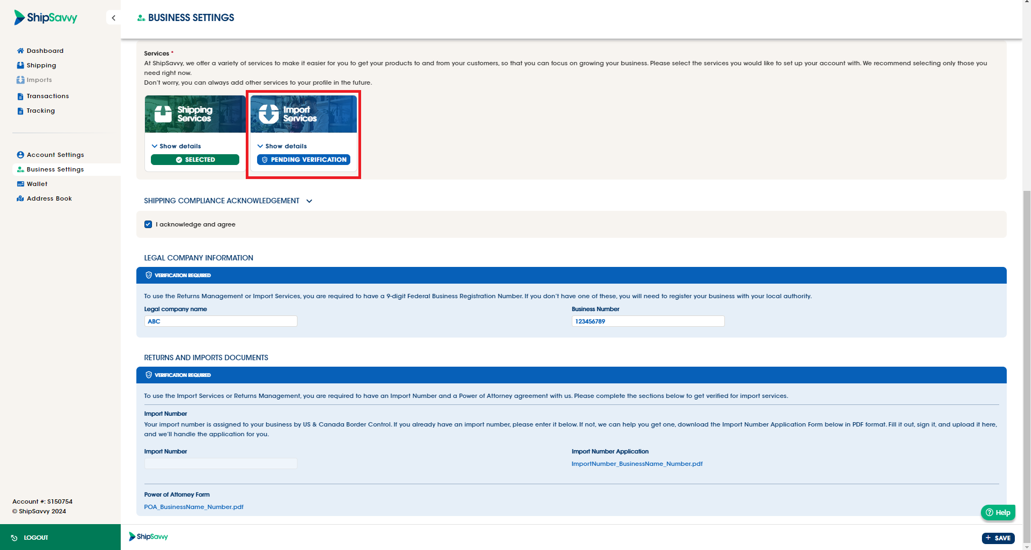Click the Imports icon in sidebar
Screen dimensions: 1031x550
pyautogui.click(x=20, y=80)
